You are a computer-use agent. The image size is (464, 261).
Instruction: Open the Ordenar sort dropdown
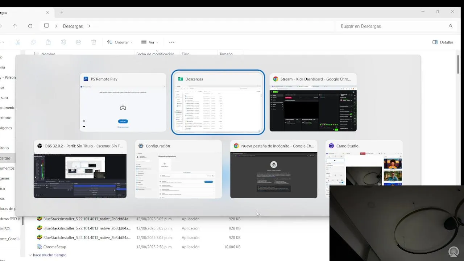click(120, 42)
